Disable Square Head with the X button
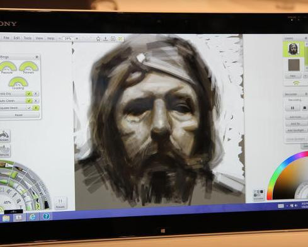This screenshot has height=247, width=308. pyautogui.click(x=36, y=108)
